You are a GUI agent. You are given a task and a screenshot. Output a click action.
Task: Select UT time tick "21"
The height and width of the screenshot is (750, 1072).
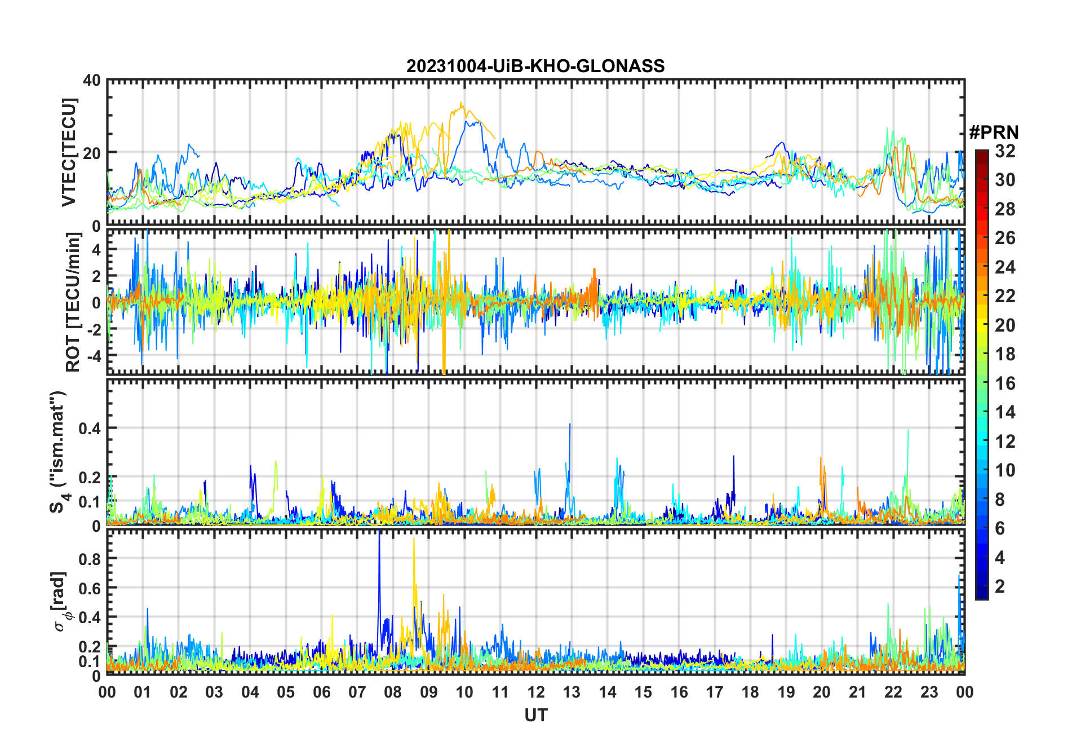pos(858,692)
